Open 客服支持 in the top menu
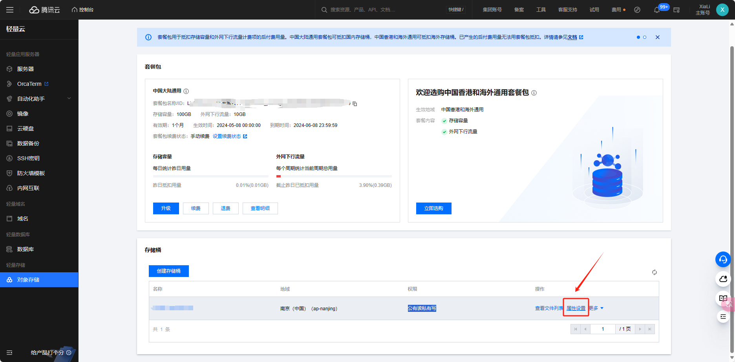Viewport: 735px width, 362px height. click(x=567, y=10)
